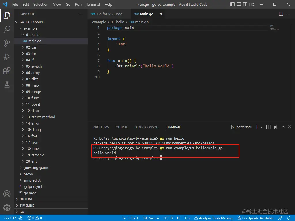Switch to the OUTPUT panel tab
The image size is (295, 221).
pos(122,127)
